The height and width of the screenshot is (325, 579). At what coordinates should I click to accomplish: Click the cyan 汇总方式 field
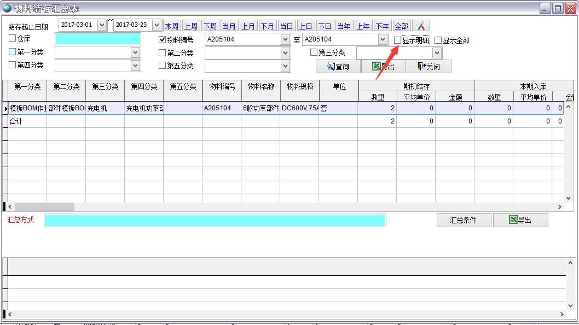pos(215,220)
